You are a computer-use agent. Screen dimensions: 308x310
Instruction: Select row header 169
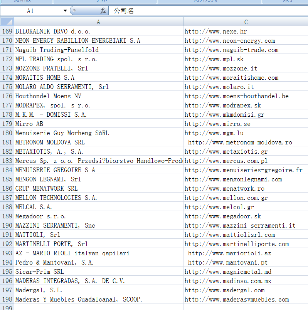[7, 31]
